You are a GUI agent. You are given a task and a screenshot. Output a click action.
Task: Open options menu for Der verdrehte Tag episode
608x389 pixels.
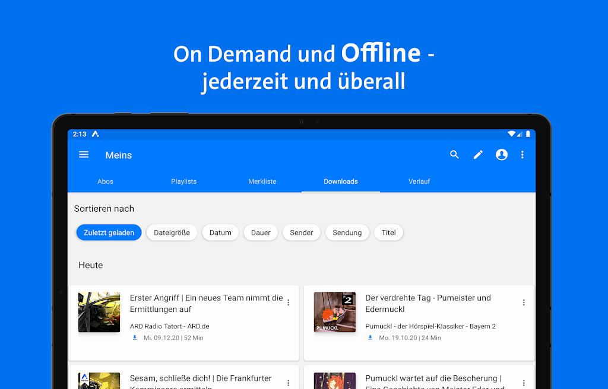524,302
